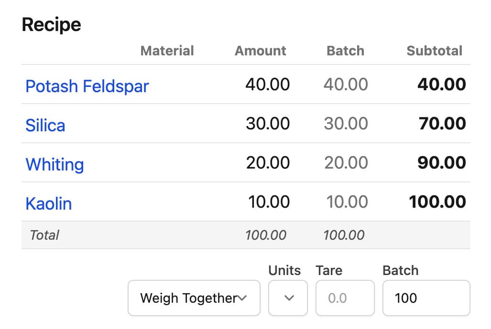This screenshot has height=329, width=491.
Task: Click the Tare input field
Action: pyautogui.click(x=345, y=298)
